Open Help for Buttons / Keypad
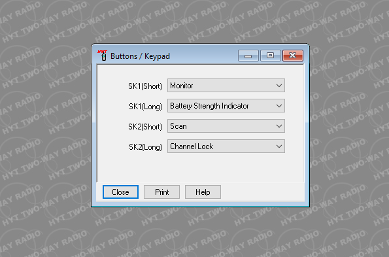 click(x=203, y=192)
